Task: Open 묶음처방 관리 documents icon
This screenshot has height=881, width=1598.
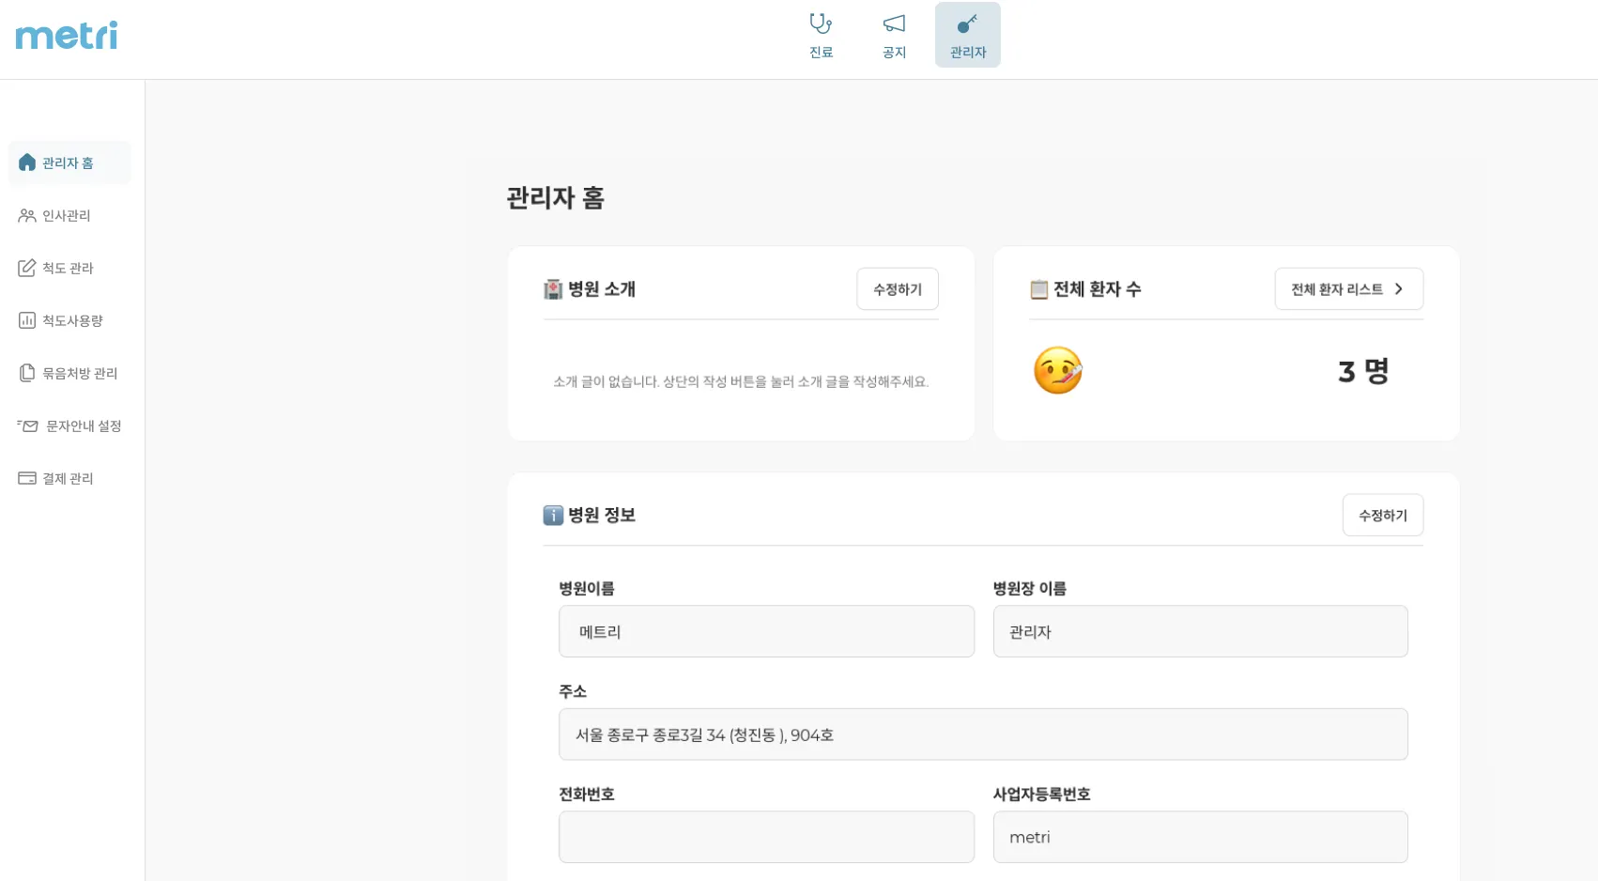Action: pyautogui.click(x=27, y=374)
